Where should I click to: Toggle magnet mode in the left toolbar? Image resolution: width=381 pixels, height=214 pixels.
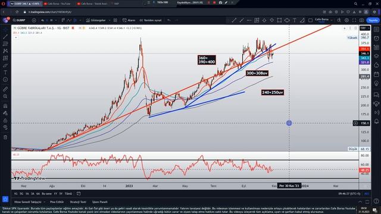pos(5,106)
